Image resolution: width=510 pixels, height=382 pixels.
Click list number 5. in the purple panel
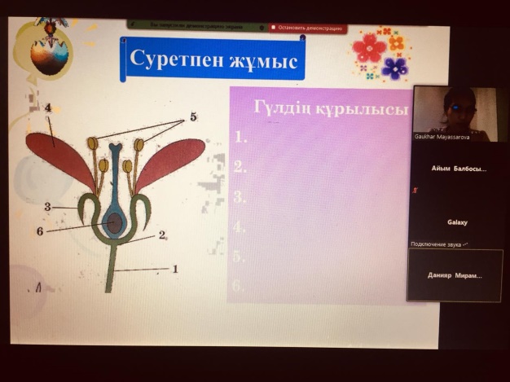click(239, 257)
